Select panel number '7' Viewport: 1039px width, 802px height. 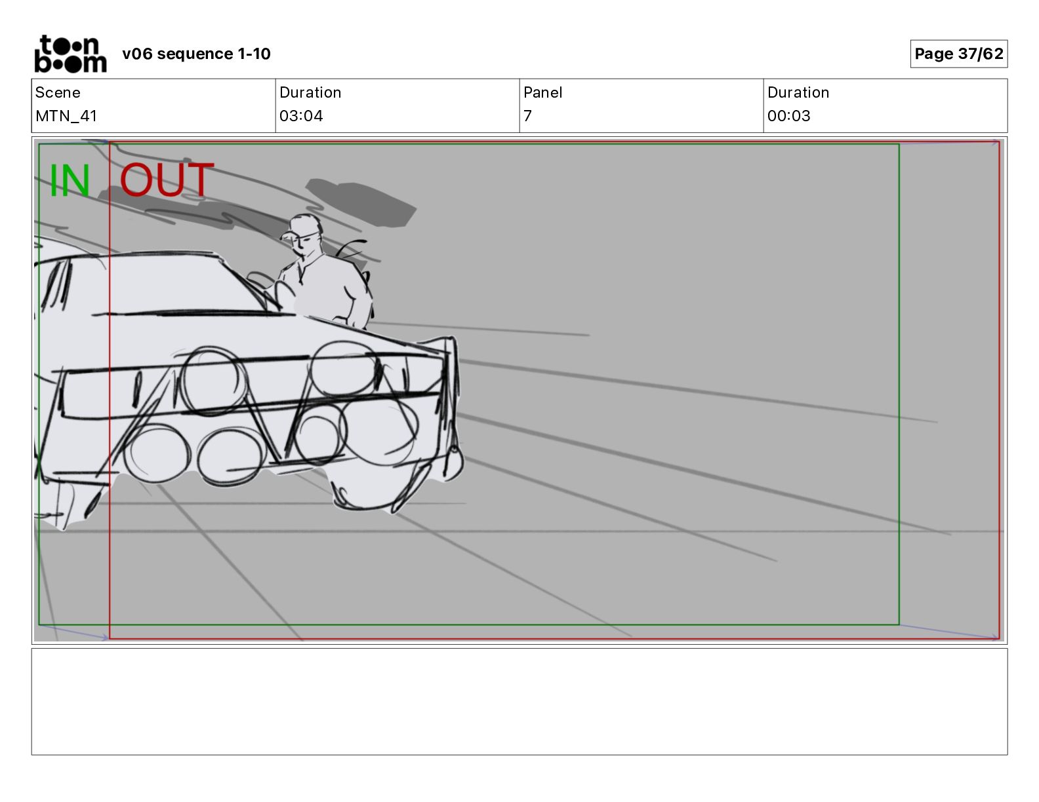tap(527, 116)
